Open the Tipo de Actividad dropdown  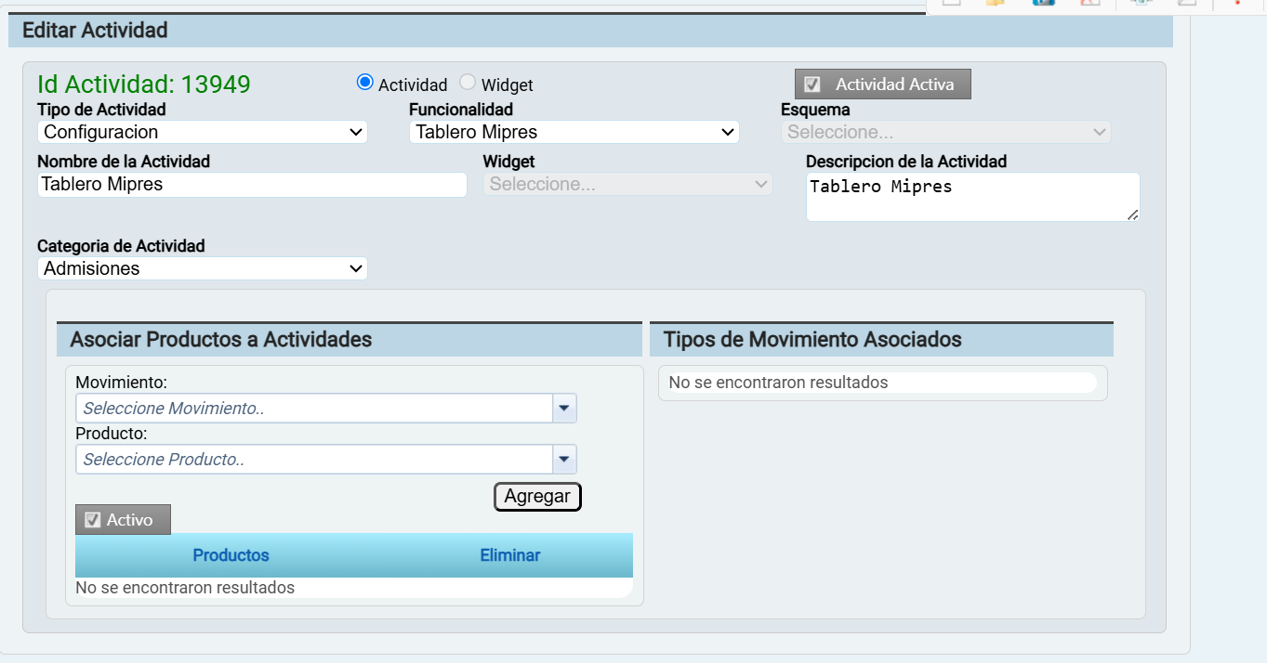pos(203,132)
